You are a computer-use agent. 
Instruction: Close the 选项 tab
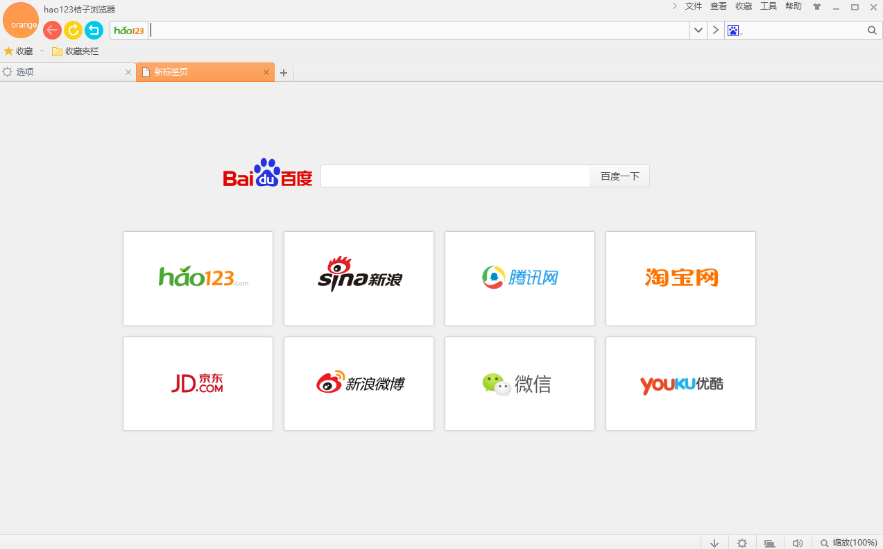pyautogui.click(x=128, y=72)
